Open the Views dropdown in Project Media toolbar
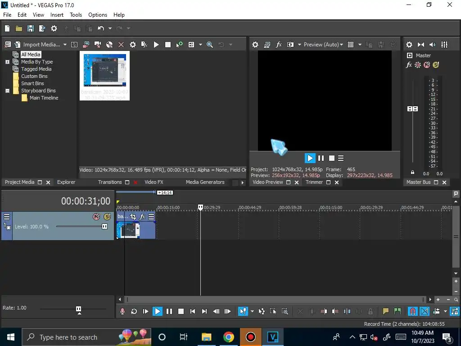Image resolution: width=461 pixels, height=346 pixels. coord(200,45)
